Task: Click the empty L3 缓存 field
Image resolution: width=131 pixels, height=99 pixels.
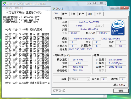Action: pyautogui.click(x=116, y=70)
